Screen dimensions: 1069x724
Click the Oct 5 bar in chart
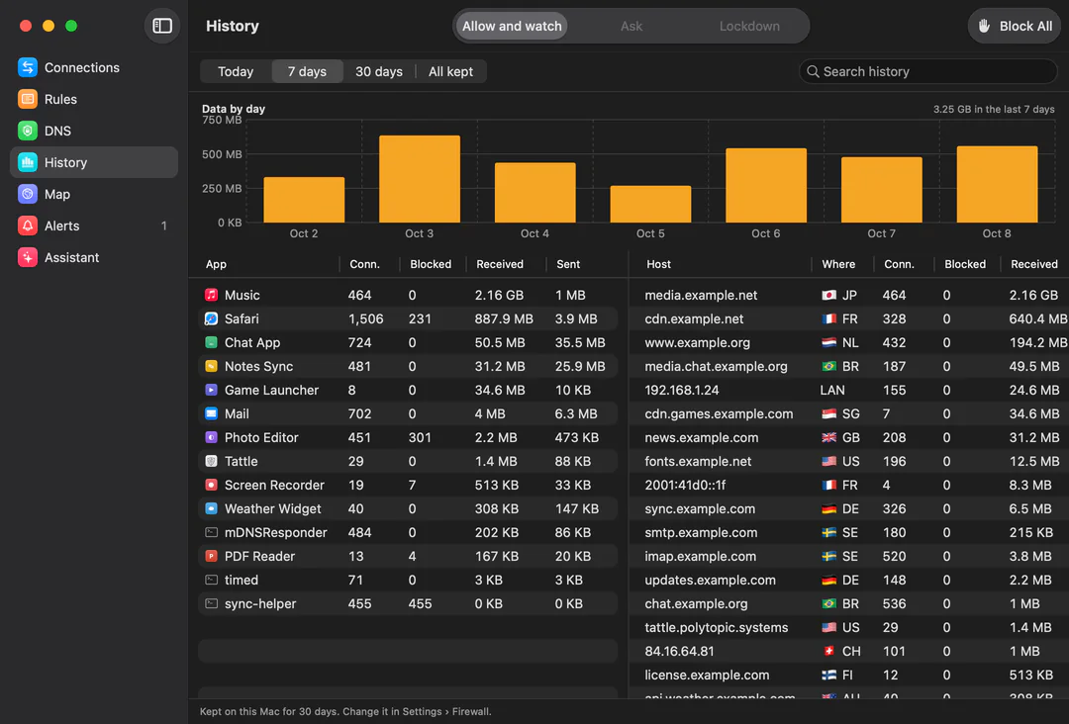click(x=650, y=204)
